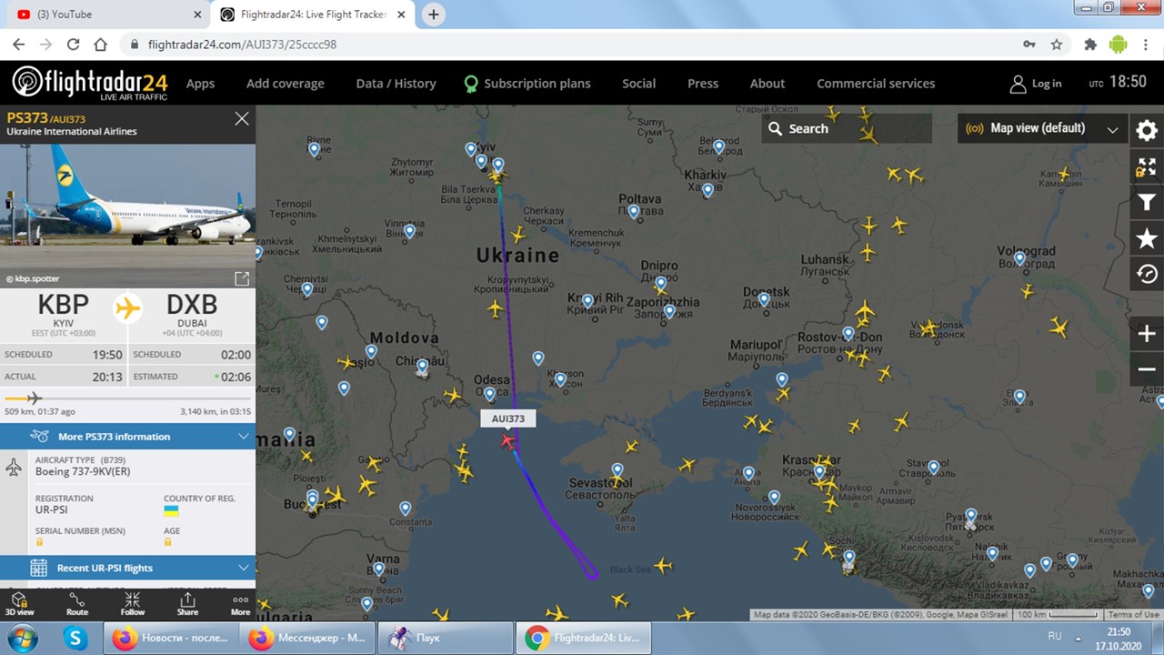This screenshot has height=655, width=1164.
Task: Zoom in with the plus button
Action: click(1147, 334)
